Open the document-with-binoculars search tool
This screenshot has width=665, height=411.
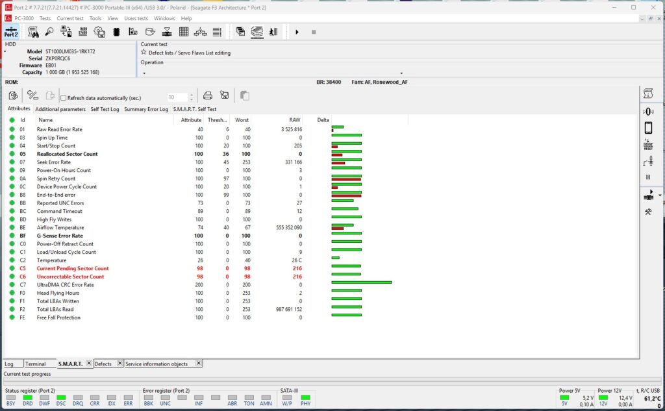coord(33,32)
